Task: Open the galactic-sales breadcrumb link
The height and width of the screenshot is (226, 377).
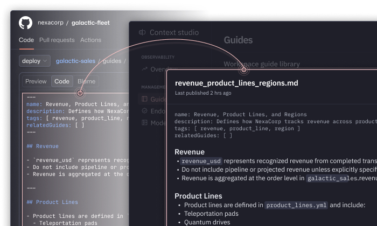Action: click(75, 61)
